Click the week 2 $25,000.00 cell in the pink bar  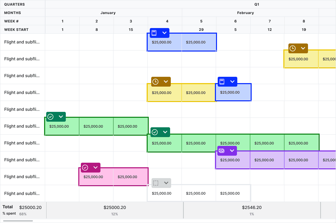click(x=96, y=177)
